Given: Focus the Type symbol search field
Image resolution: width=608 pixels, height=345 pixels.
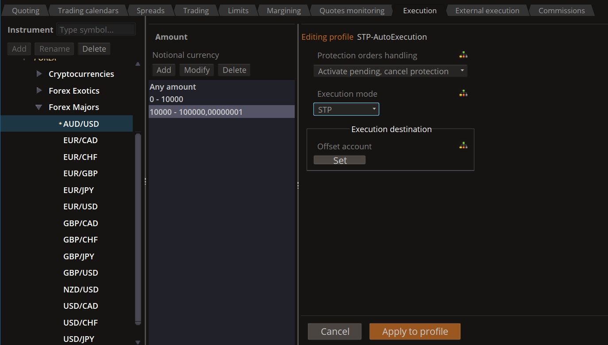Looking at the screenshot, I should click(96, 30).
